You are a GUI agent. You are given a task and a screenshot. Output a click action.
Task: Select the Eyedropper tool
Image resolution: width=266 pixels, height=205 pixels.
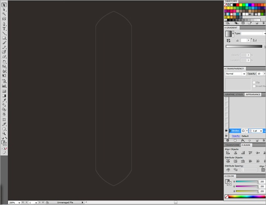4,100
